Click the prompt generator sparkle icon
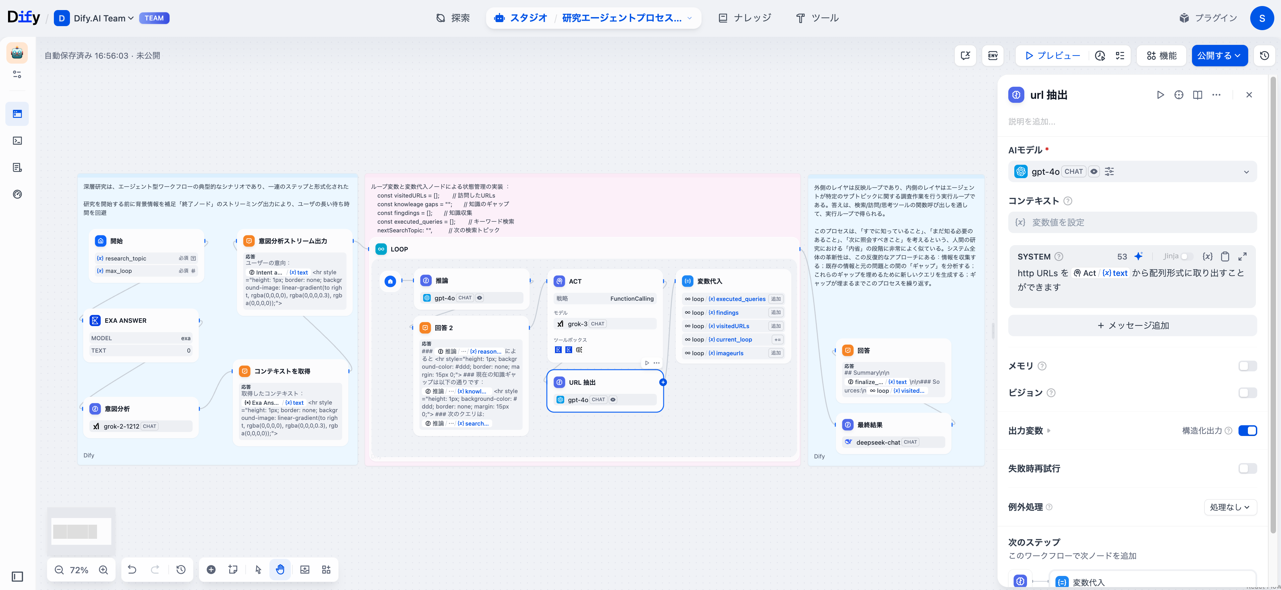1281x590 pixels. pyautogui.click(x=1138, y=256)
